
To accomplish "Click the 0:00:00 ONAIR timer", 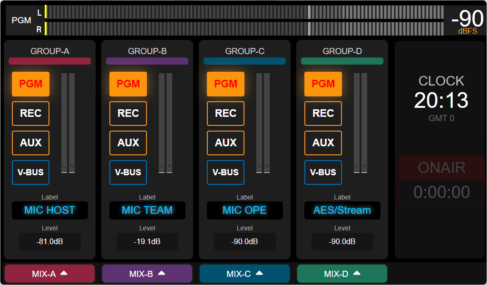I will click(x=441, y=192).
